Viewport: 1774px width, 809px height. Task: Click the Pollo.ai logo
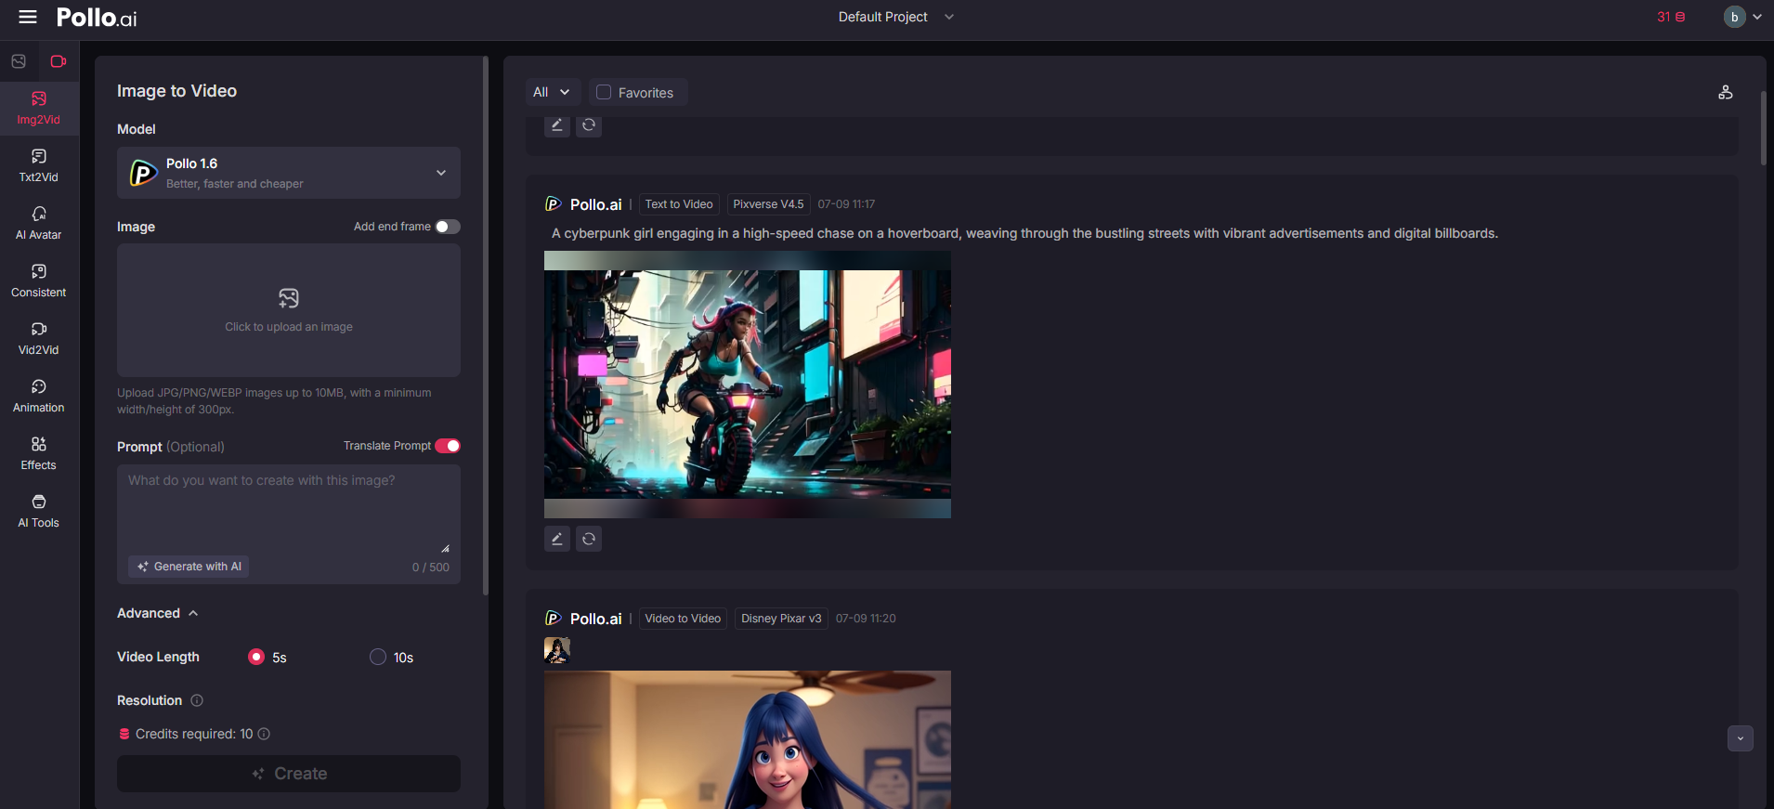coord(97,18)
